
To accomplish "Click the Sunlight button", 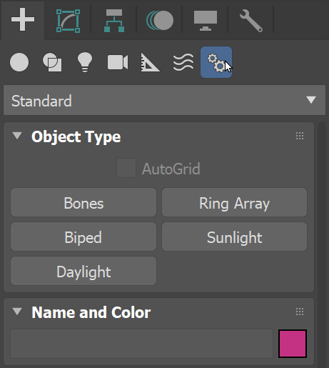I will 235,237.
